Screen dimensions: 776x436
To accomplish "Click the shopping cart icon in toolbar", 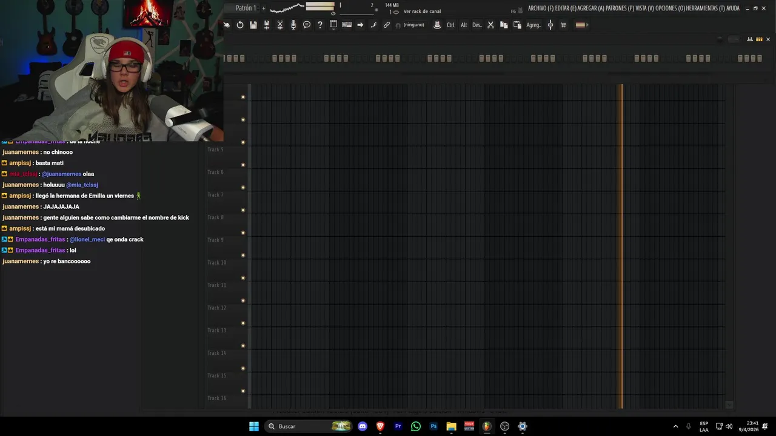I will tap(563, 25).
